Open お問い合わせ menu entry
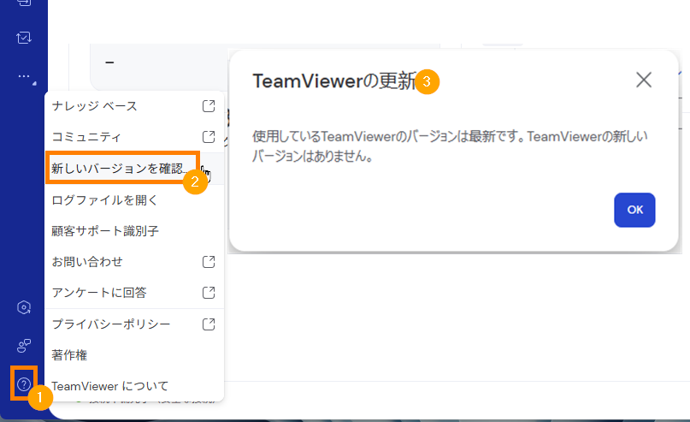690x422 pixels. [134, 262]
